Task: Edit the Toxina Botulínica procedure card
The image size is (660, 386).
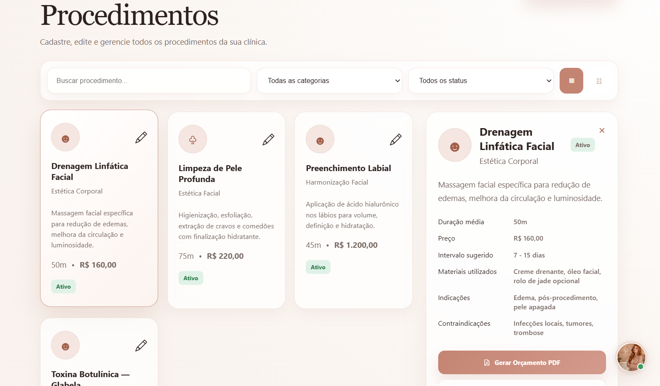Action: 141,346
